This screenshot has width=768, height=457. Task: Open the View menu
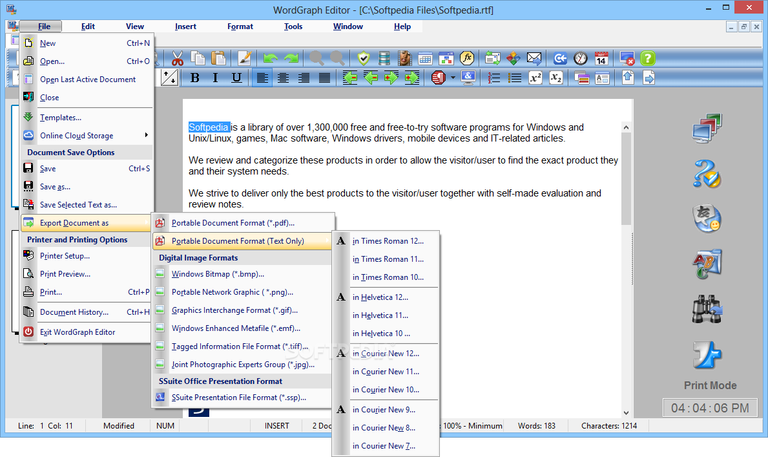pos(135,27)
